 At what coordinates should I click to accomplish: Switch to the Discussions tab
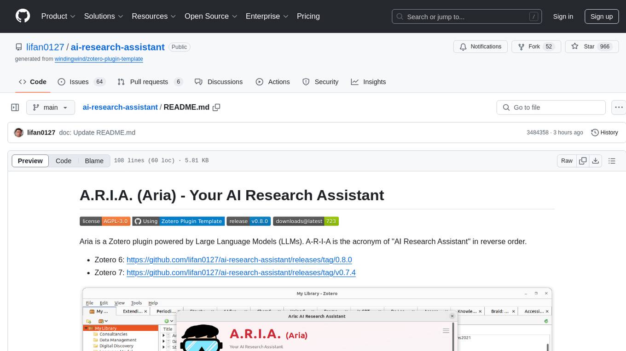pyautogui.click(x=219, y=82)
